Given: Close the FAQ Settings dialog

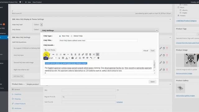Looking at the screenshot, I should [157, 30].
